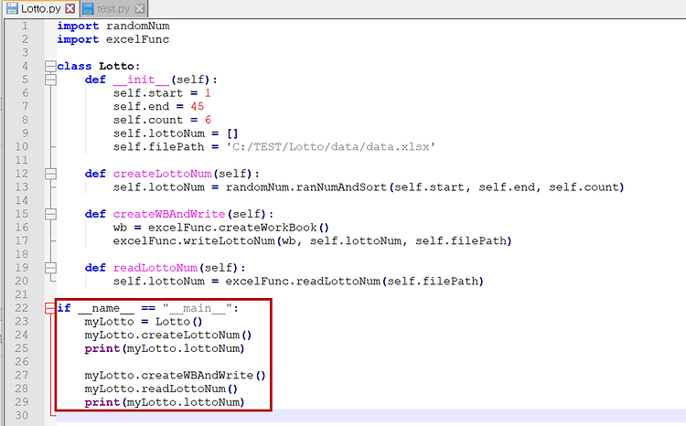Viewport: 686px width, 426px height.
Task: Click the print statement on line 25
Action: coord(165,348)
